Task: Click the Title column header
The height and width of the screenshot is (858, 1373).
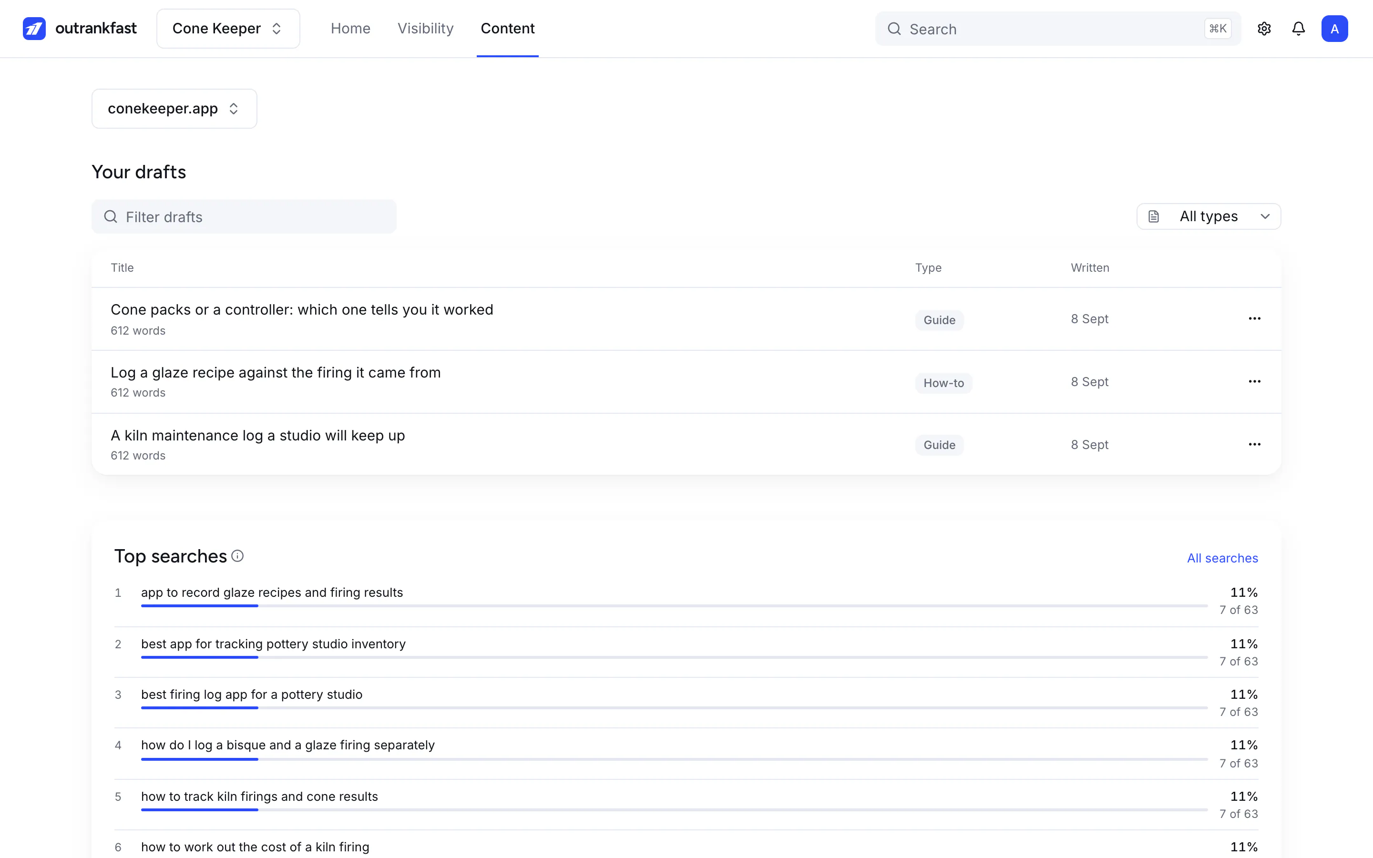Action: pos(122,268)
